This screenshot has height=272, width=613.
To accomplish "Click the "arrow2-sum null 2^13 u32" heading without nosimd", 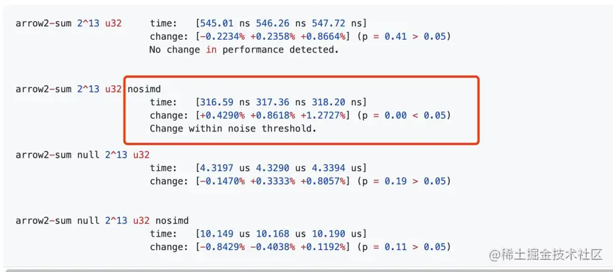I will click(82, 155).
